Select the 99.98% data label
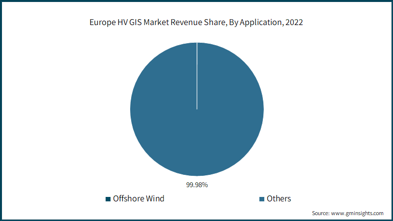The height and width of the screenshot is (221, 393). point(197,185)
